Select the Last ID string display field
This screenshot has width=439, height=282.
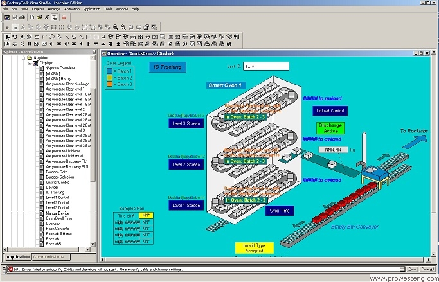point(266,66)
